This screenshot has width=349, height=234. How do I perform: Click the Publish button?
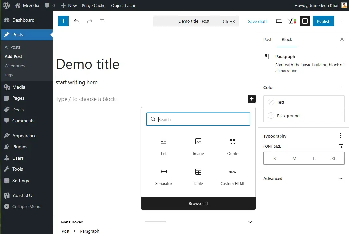tap(323, 21)
